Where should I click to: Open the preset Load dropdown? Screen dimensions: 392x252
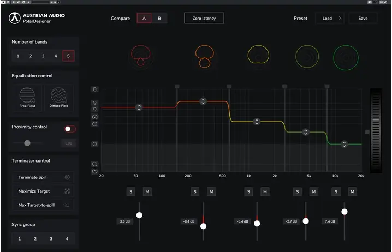[x=329, y=19]
